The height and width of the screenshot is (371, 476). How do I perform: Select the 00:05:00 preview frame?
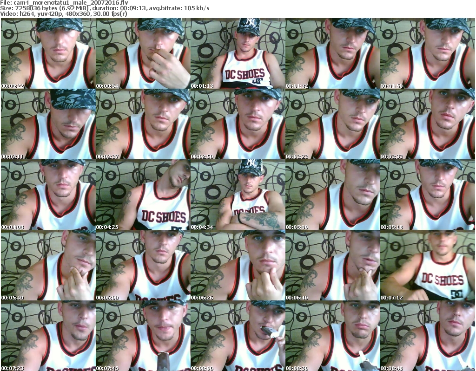(333, 195)
